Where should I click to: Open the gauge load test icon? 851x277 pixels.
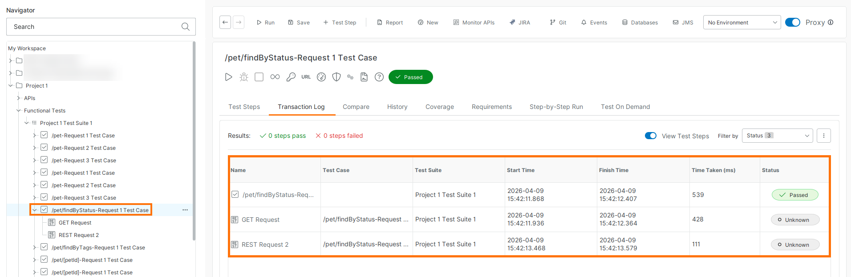(x=321, y=77)
